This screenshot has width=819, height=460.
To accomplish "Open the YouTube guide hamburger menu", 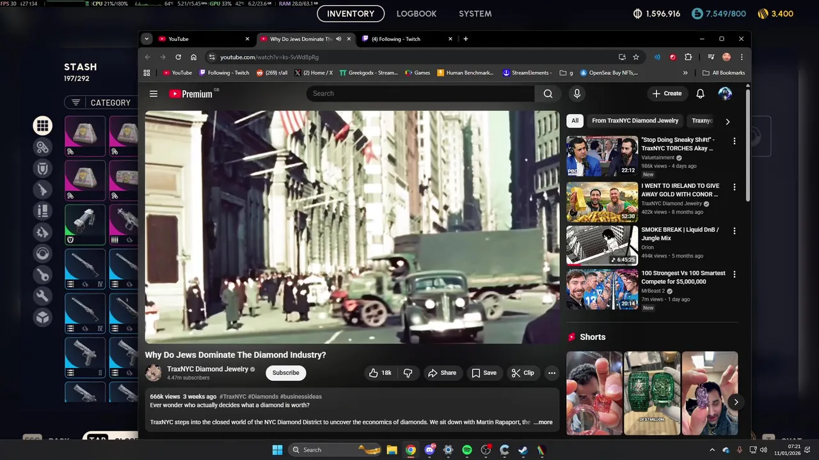I will pyautogui.click(x=154, y=94).
